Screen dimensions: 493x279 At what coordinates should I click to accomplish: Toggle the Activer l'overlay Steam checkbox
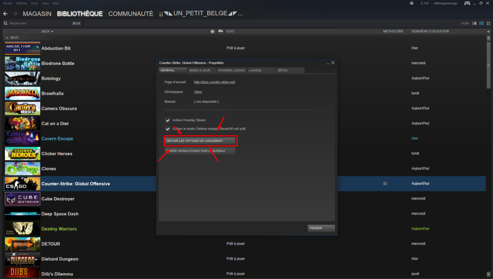click(x=168, y=120)
